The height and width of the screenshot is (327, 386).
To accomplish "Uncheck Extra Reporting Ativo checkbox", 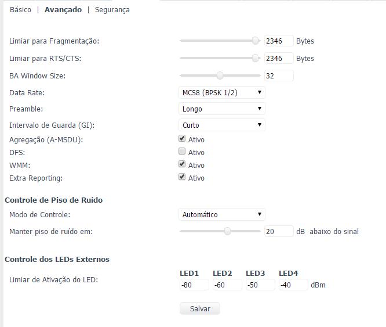I will tap(182, 177).
